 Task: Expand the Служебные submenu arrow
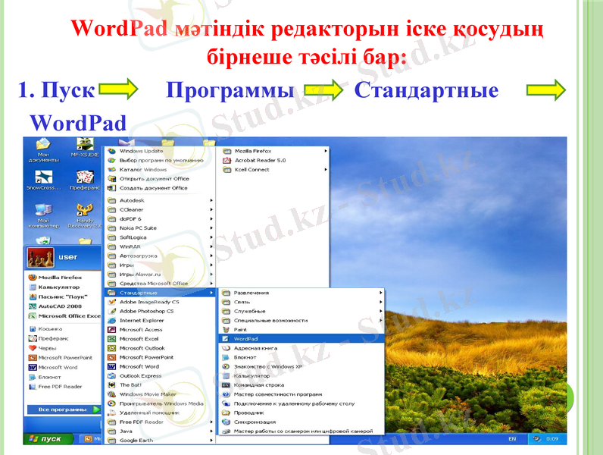(381, 311)
